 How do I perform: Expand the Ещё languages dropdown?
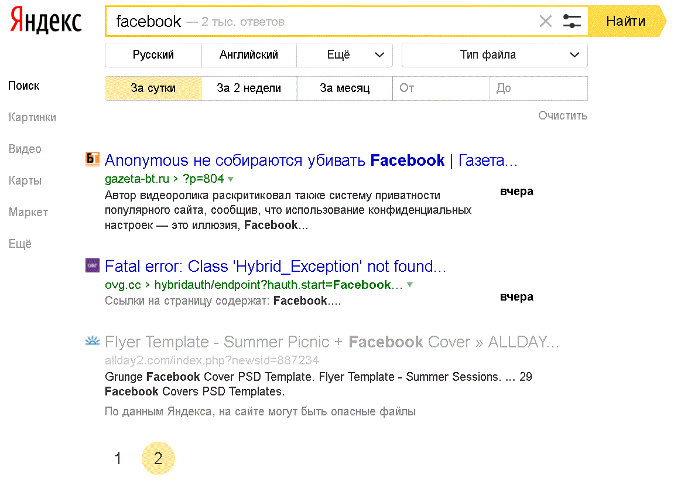[x=344, y=55]
